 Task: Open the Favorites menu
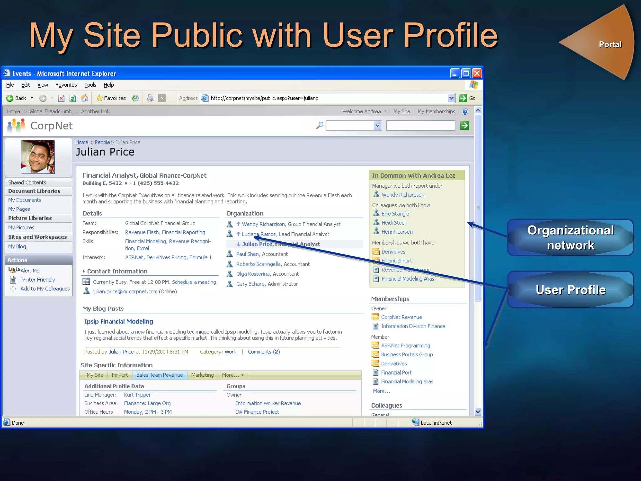(x=66, y=85)
